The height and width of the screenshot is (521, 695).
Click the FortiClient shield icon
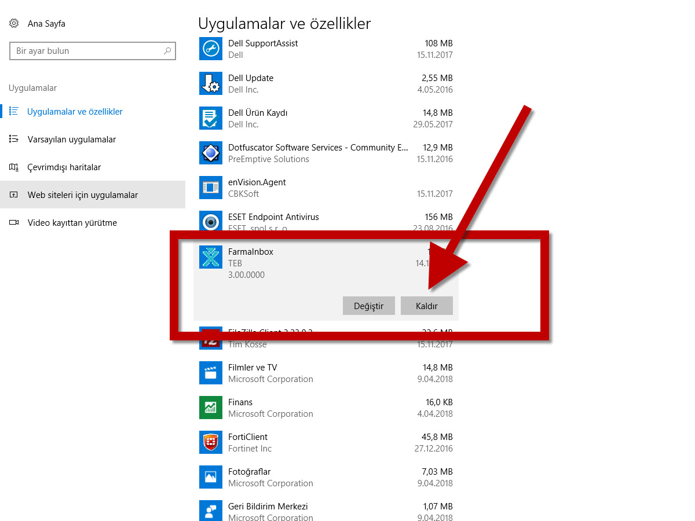click(211, 442)
